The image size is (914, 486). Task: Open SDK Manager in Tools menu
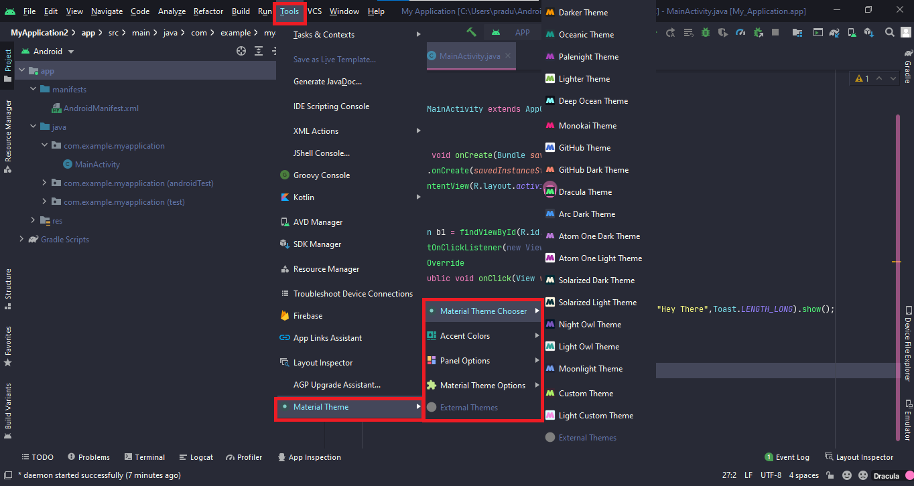coord(349,244)
